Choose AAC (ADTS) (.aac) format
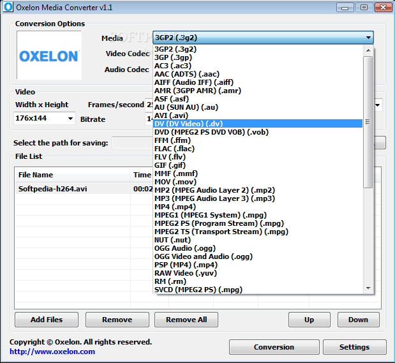The height and width of the screenshot is (363, 395). coord(258,74)
